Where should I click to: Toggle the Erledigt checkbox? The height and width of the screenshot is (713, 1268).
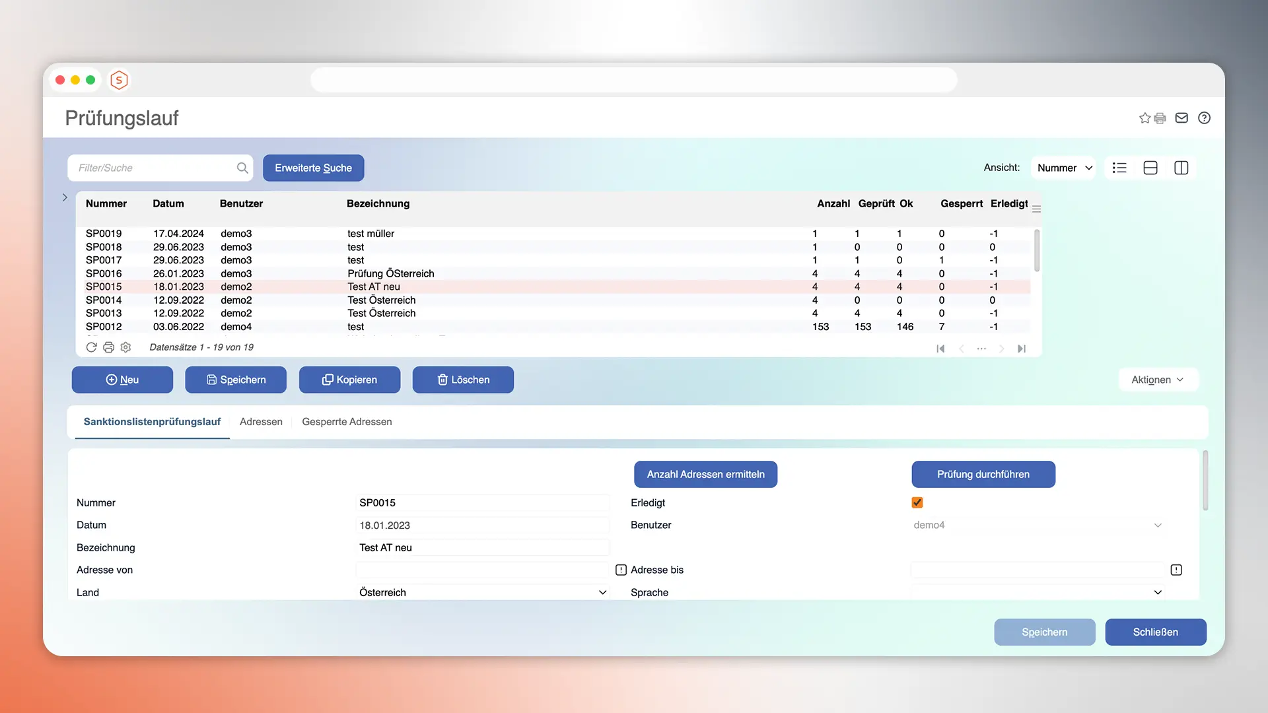(x=917, y=502)
